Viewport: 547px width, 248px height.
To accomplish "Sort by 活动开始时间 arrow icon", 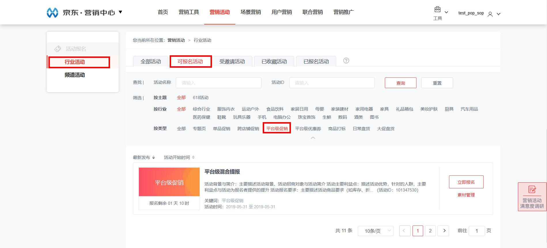I will pos(193,157).
